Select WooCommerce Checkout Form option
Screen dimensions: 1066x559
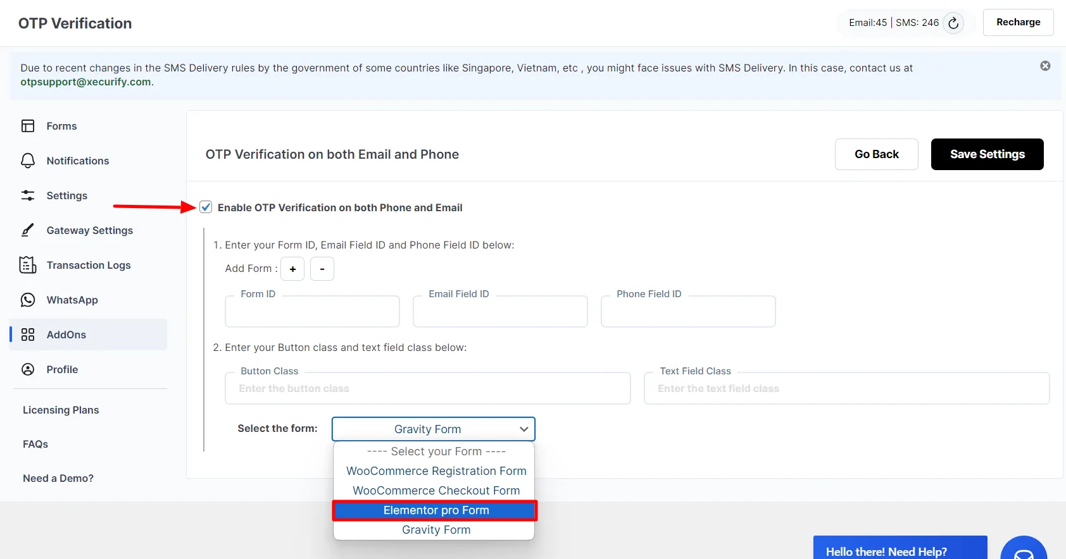(x=436, y=491)
